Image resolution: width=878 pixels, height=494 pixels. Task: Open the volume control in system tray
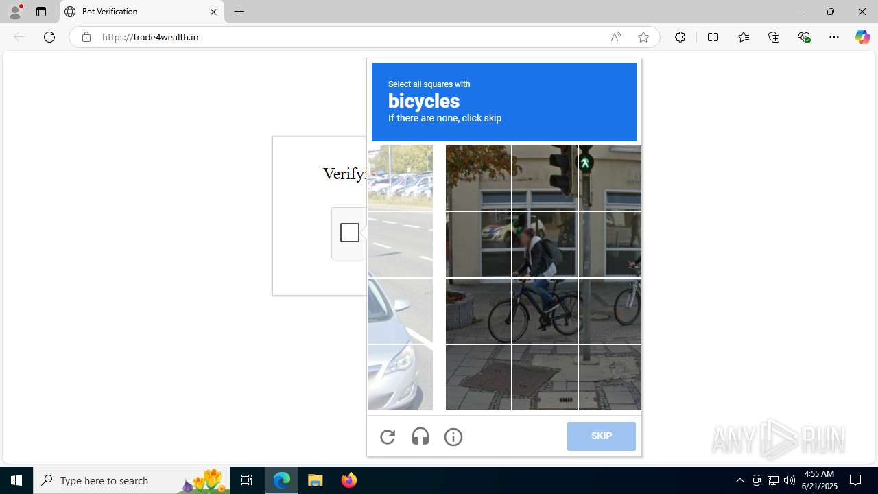point(790,480)
